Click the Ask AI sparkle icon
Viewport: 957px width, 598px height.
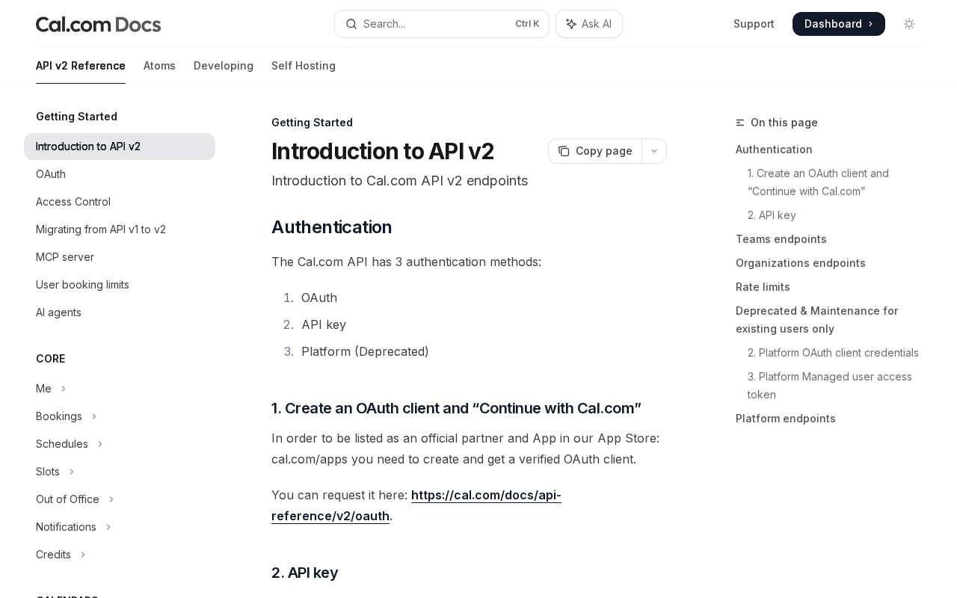tap(571, 24)
